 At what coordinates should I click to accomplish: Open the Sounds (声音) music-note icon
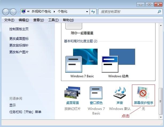tap(120, 93)
